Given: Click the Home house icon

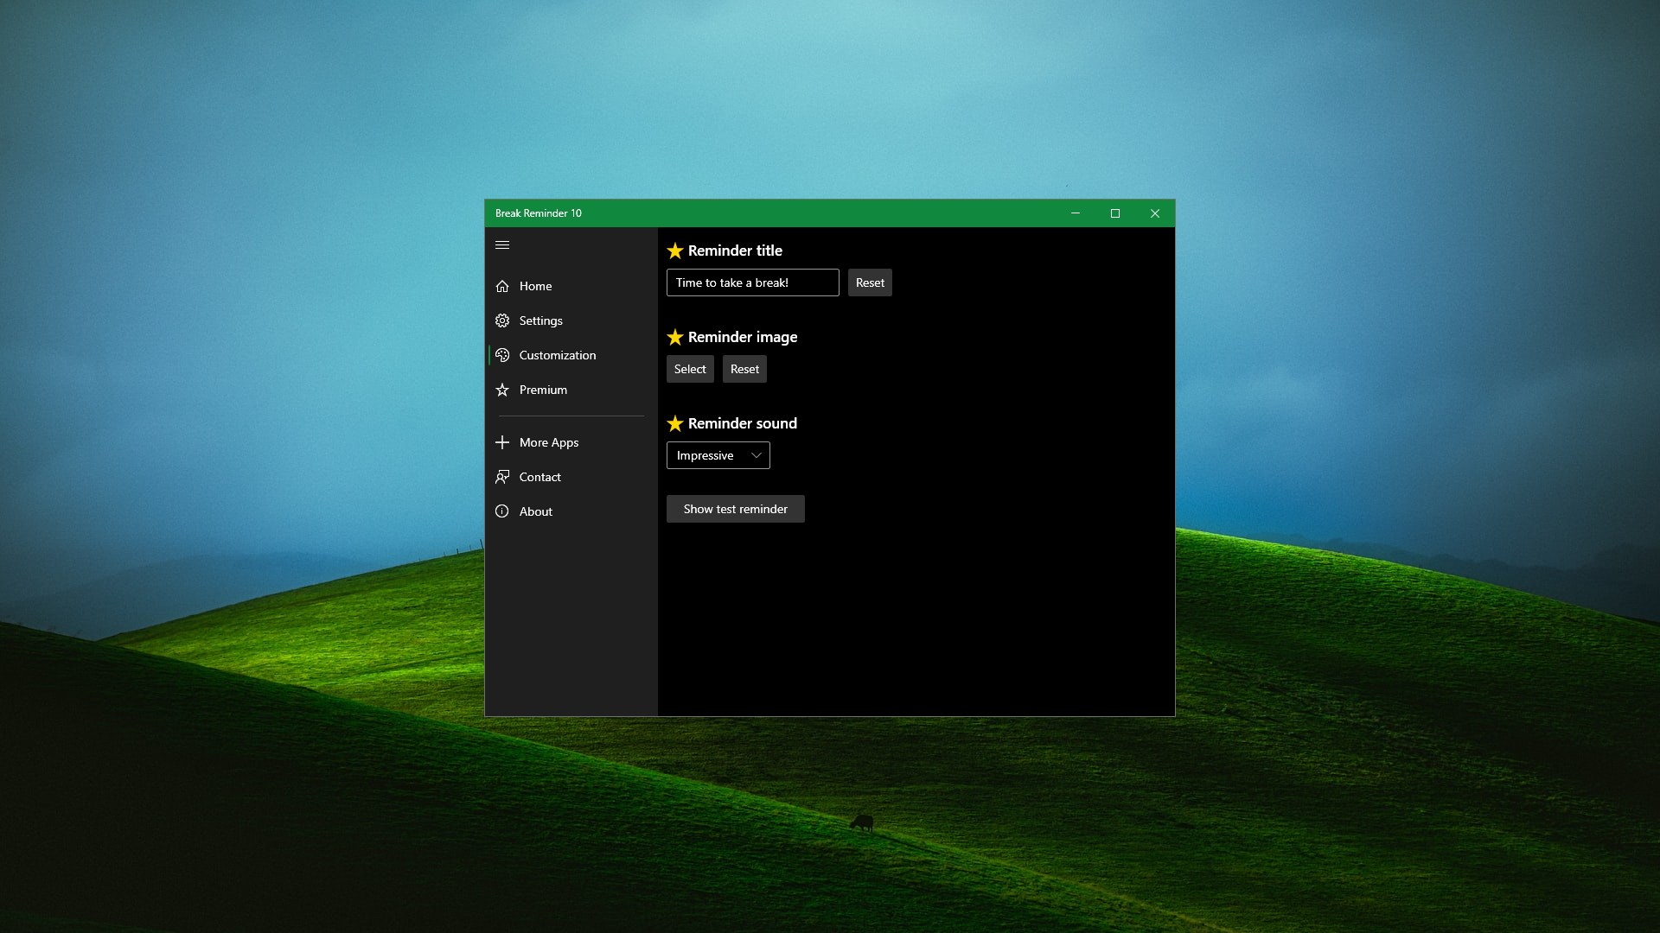Looking at the screenshot, I should (x=502, y=286).
